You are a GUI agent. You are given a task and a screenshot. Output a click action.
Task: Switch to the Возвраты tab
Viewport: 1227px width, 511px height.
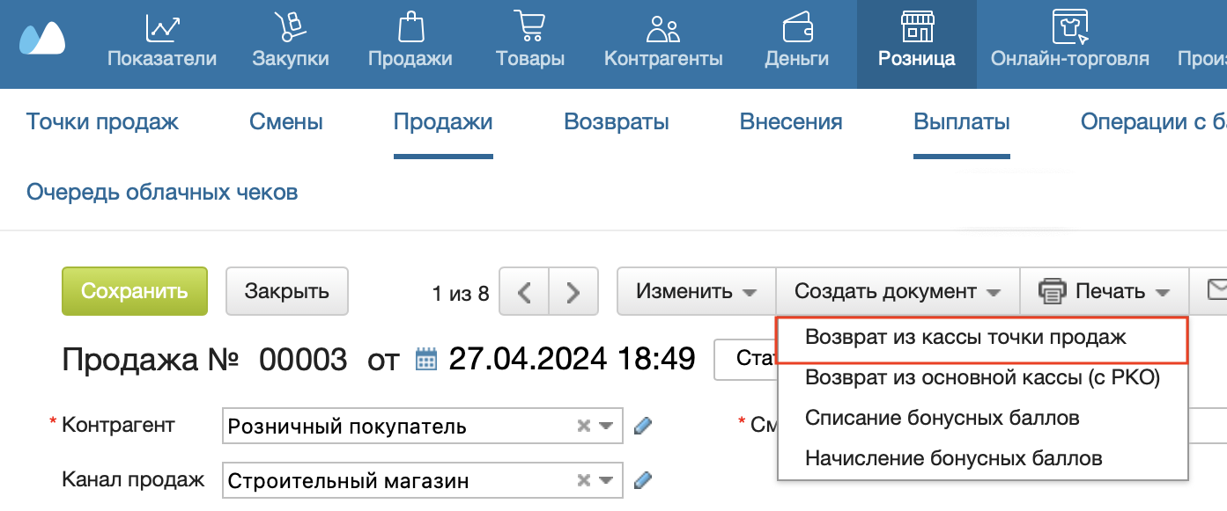pos(616,122)
